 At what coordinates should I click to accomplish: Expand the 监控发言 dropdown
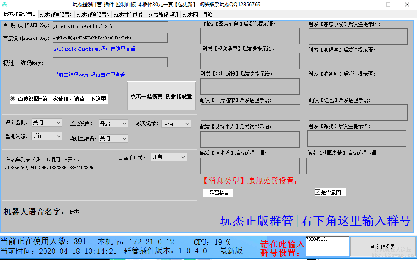tap(113, 123)
